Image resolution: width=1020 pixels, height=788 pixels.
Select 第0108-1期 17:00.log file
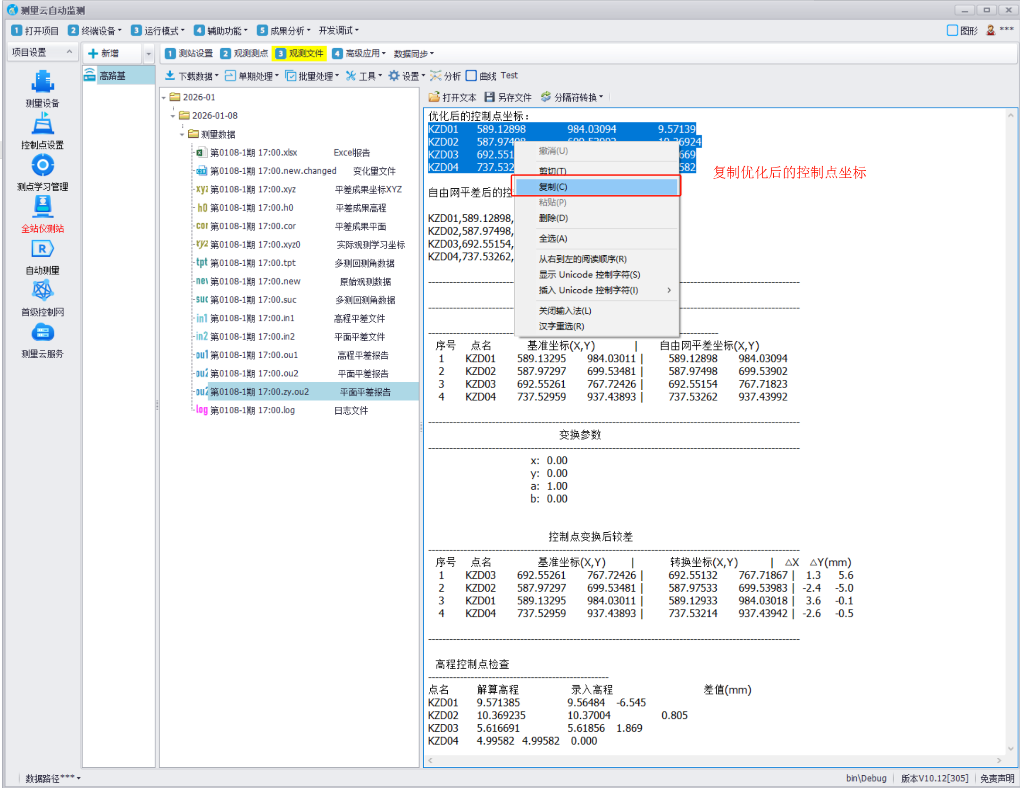[252, 411]
